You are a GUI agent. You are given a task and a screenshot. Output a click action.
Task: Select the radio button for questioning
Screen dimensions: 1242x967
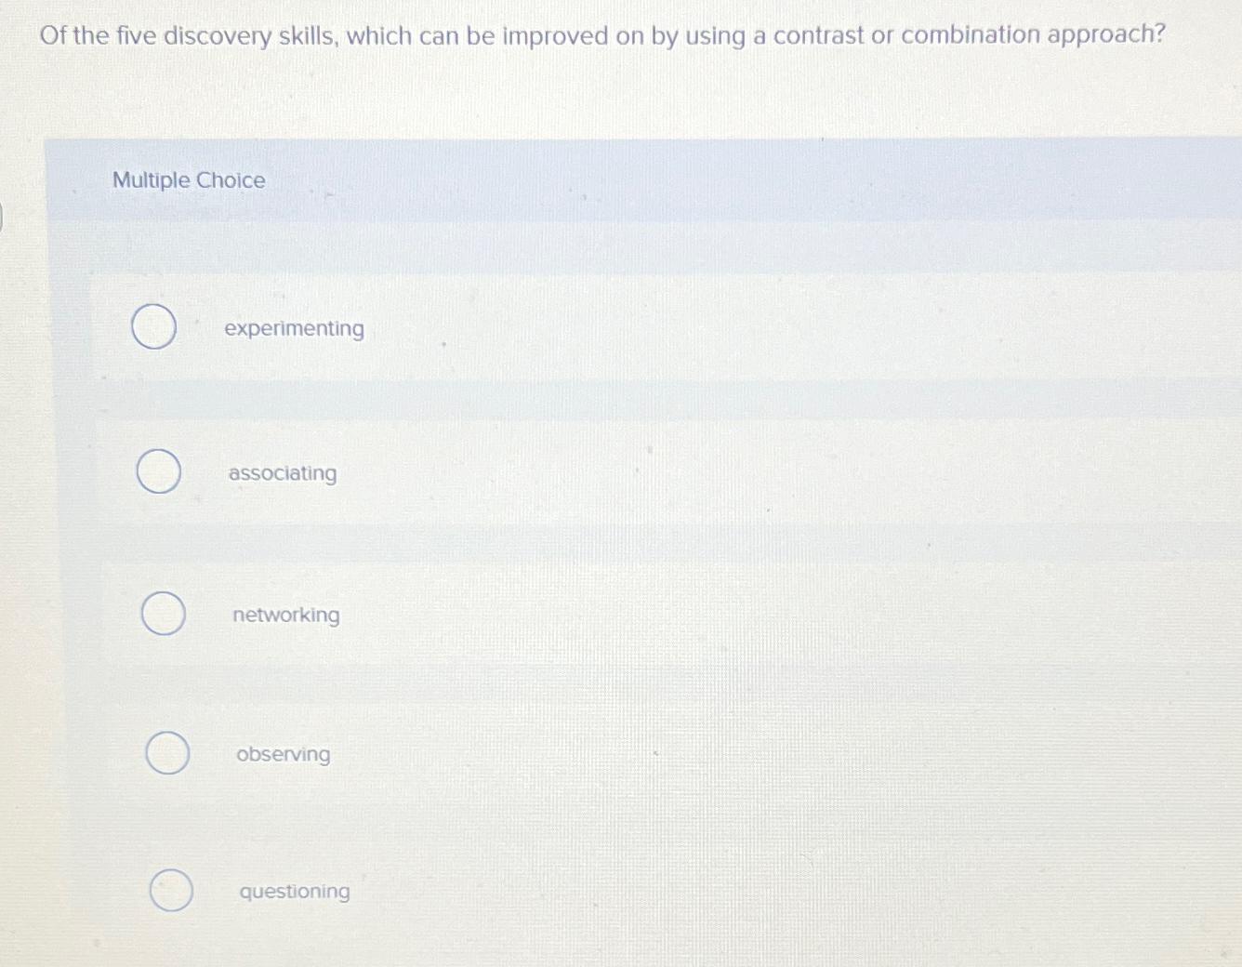coord(172,890)
